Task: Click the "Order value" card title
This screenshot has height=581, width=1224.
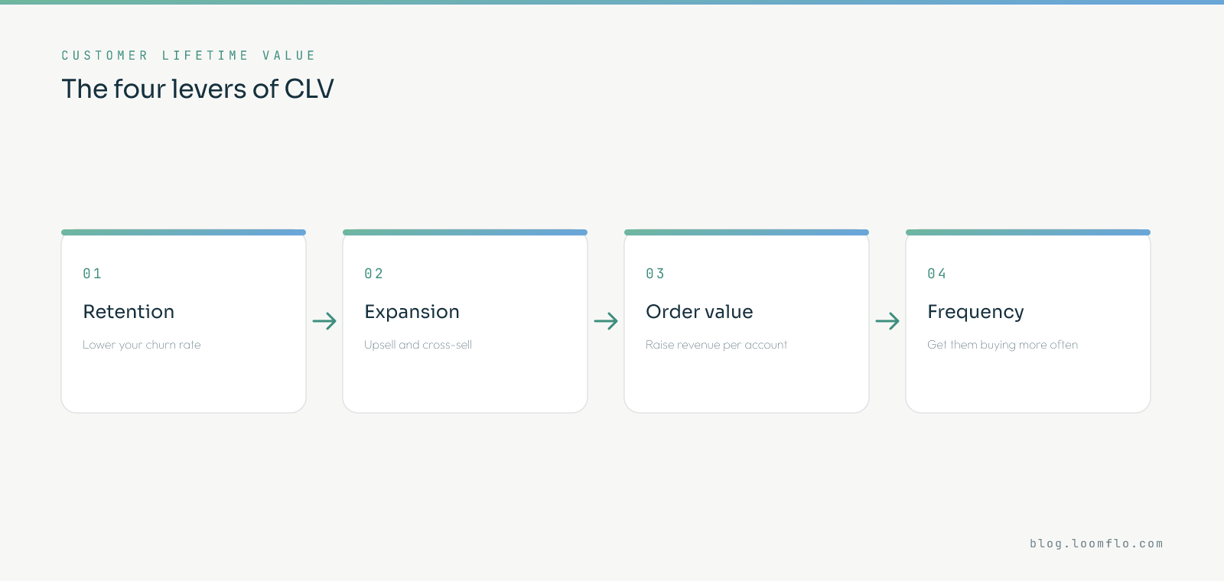Action: click(x=699, y=312)
